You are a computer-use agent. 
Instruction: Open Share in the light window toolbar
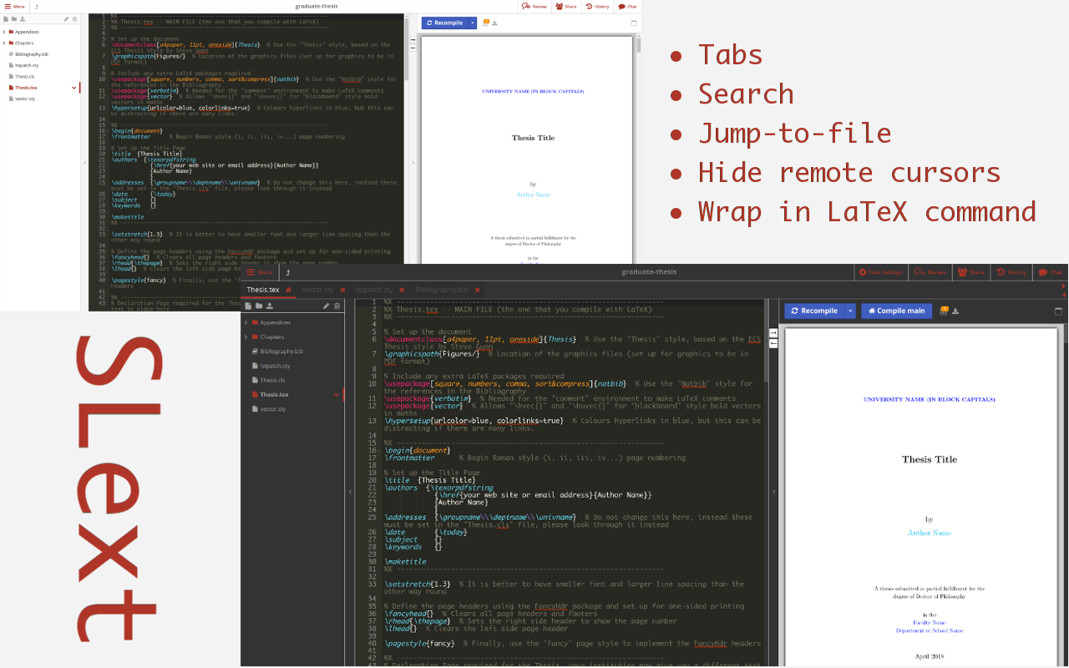566,6
